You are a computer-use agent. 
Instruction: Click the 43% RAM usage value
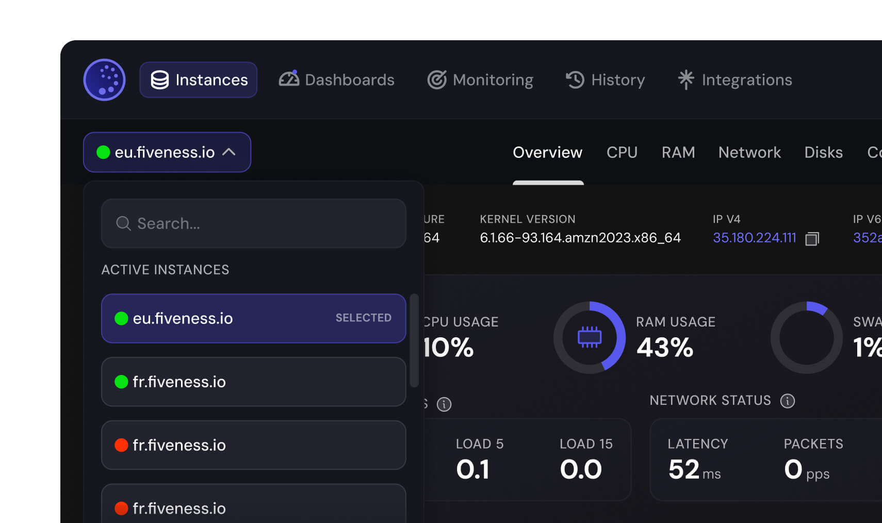(665, 347)
